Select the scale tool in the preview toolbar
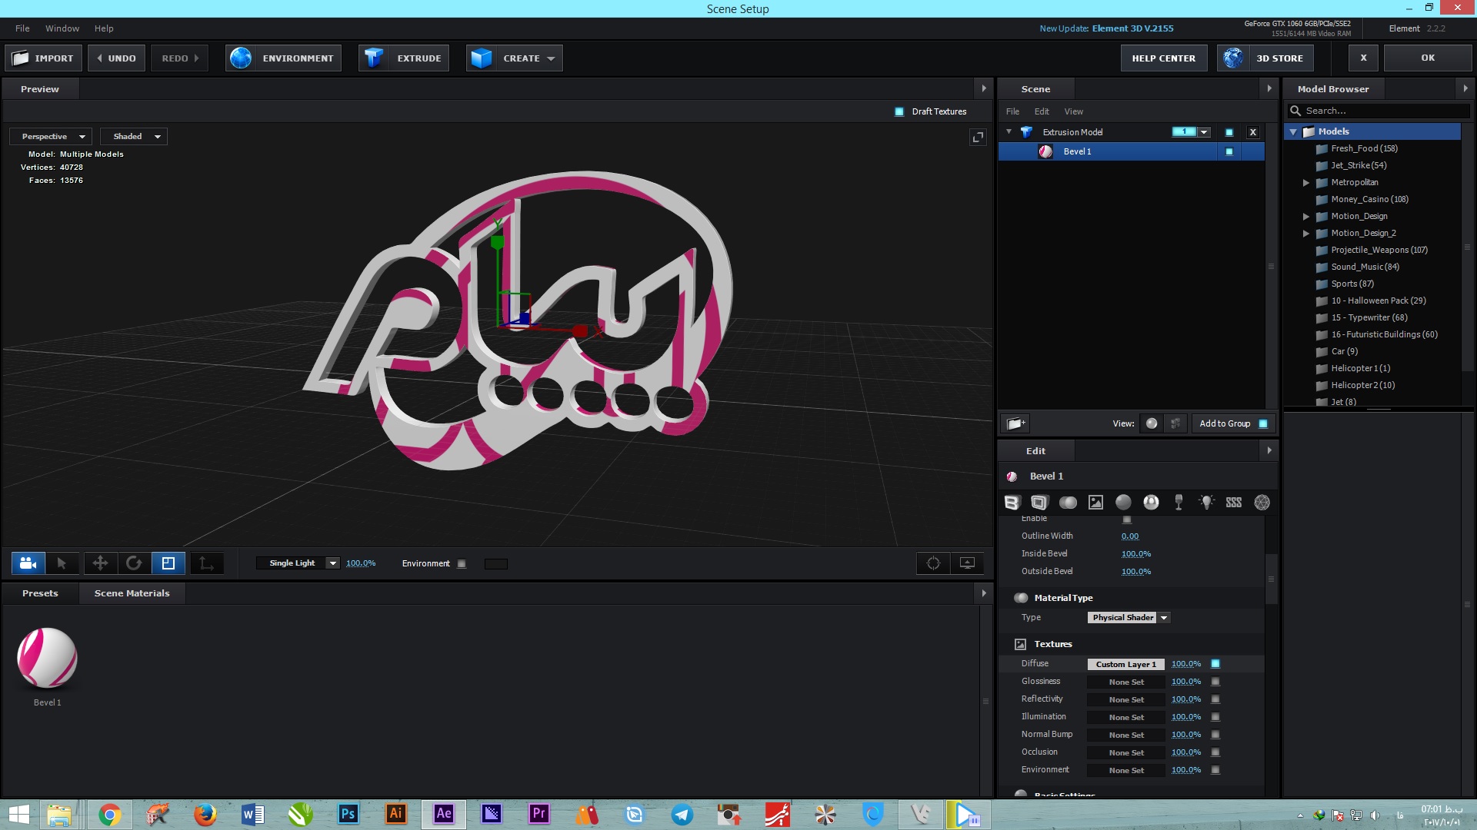This screenshot has width=1477, height=830. tap(168, 563)
